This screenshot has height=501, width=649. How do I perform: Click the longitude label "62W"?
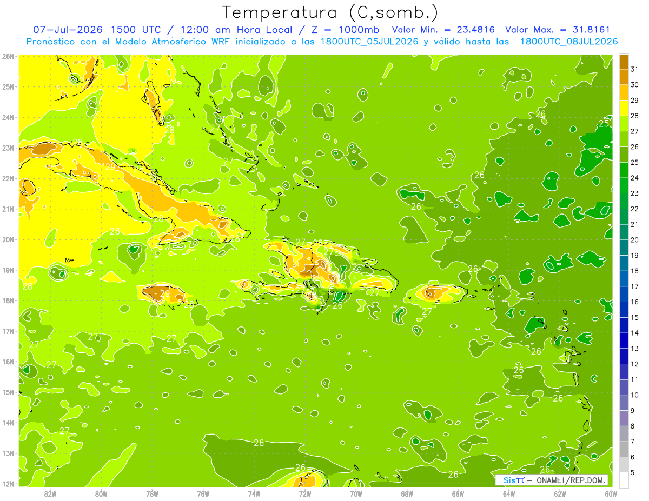coord(560,493)
